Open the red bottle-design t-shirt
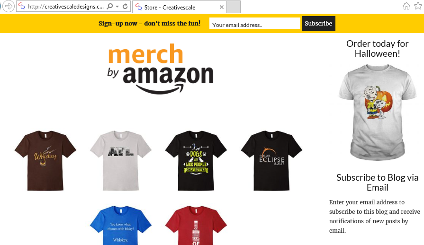Screen dimensions: 424x245 pyautogui.click(x=196, y=226)
